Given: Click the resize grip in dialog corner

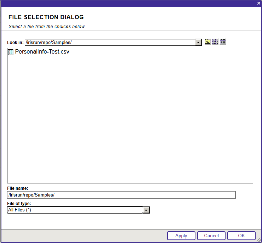Looking at the screenshot, I should 259,240.
